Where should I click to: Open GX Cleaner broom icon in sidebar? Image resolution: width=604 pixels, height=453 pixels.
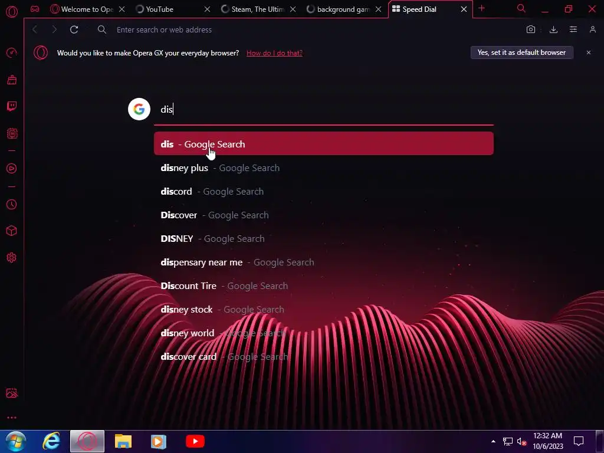click(12, 80)
